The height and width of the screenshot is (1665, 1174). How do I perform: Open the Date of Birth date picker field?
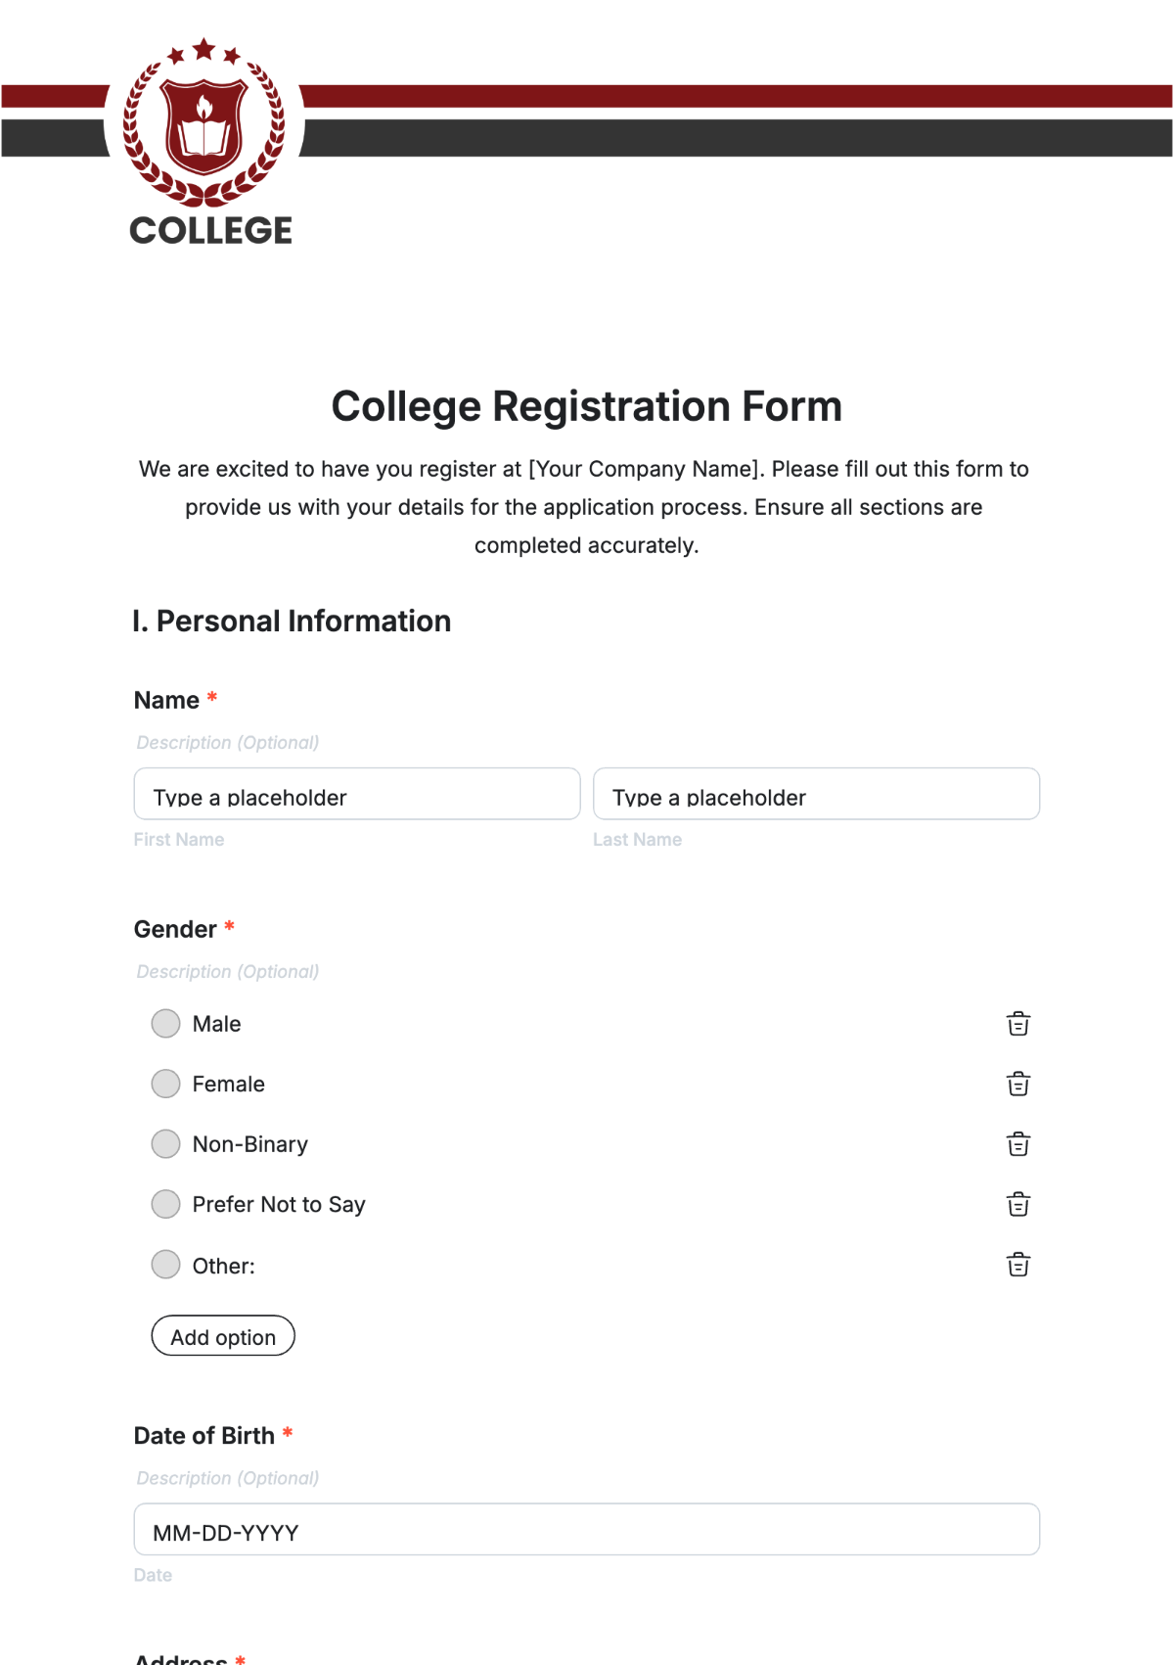tap(585, 1529)
